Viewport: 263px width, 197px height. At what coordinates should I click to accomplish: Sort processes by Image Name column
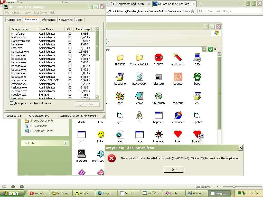pos(23,29)
